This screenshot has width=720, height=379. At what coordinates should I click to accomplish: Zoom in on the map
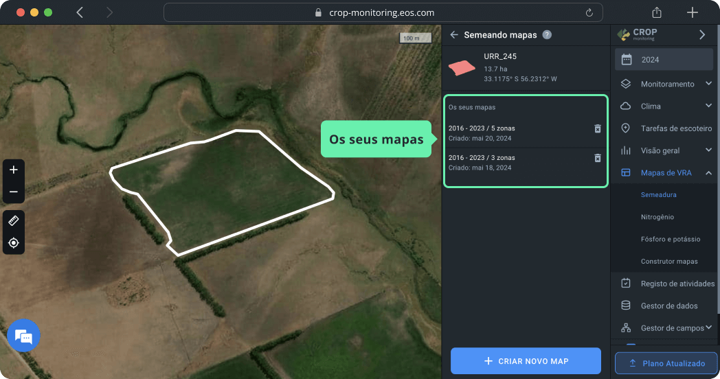pyautogui.click(x=14, y=170)
